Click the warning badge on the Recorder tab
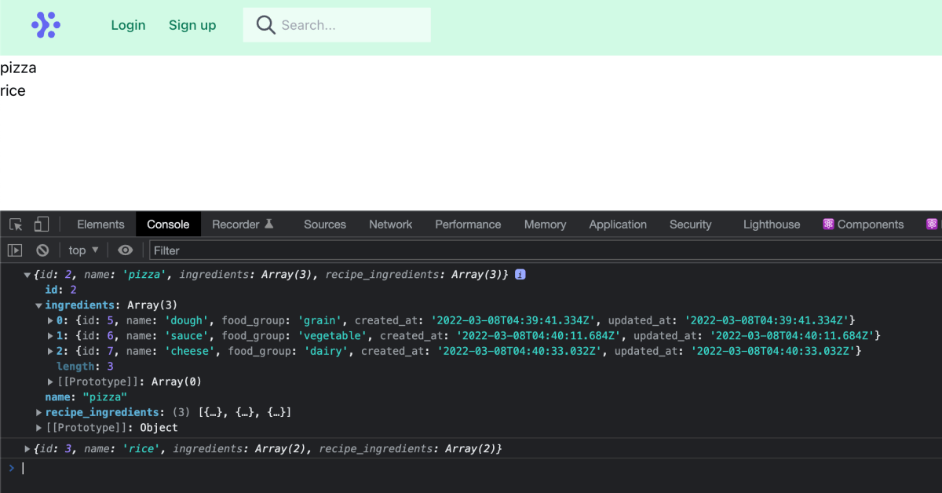Viewport: 942px width, 493px height. click(271, 222)
